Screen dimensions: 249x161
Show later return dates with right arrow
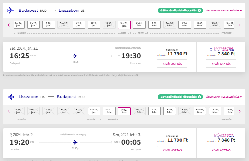pos(239,111)
